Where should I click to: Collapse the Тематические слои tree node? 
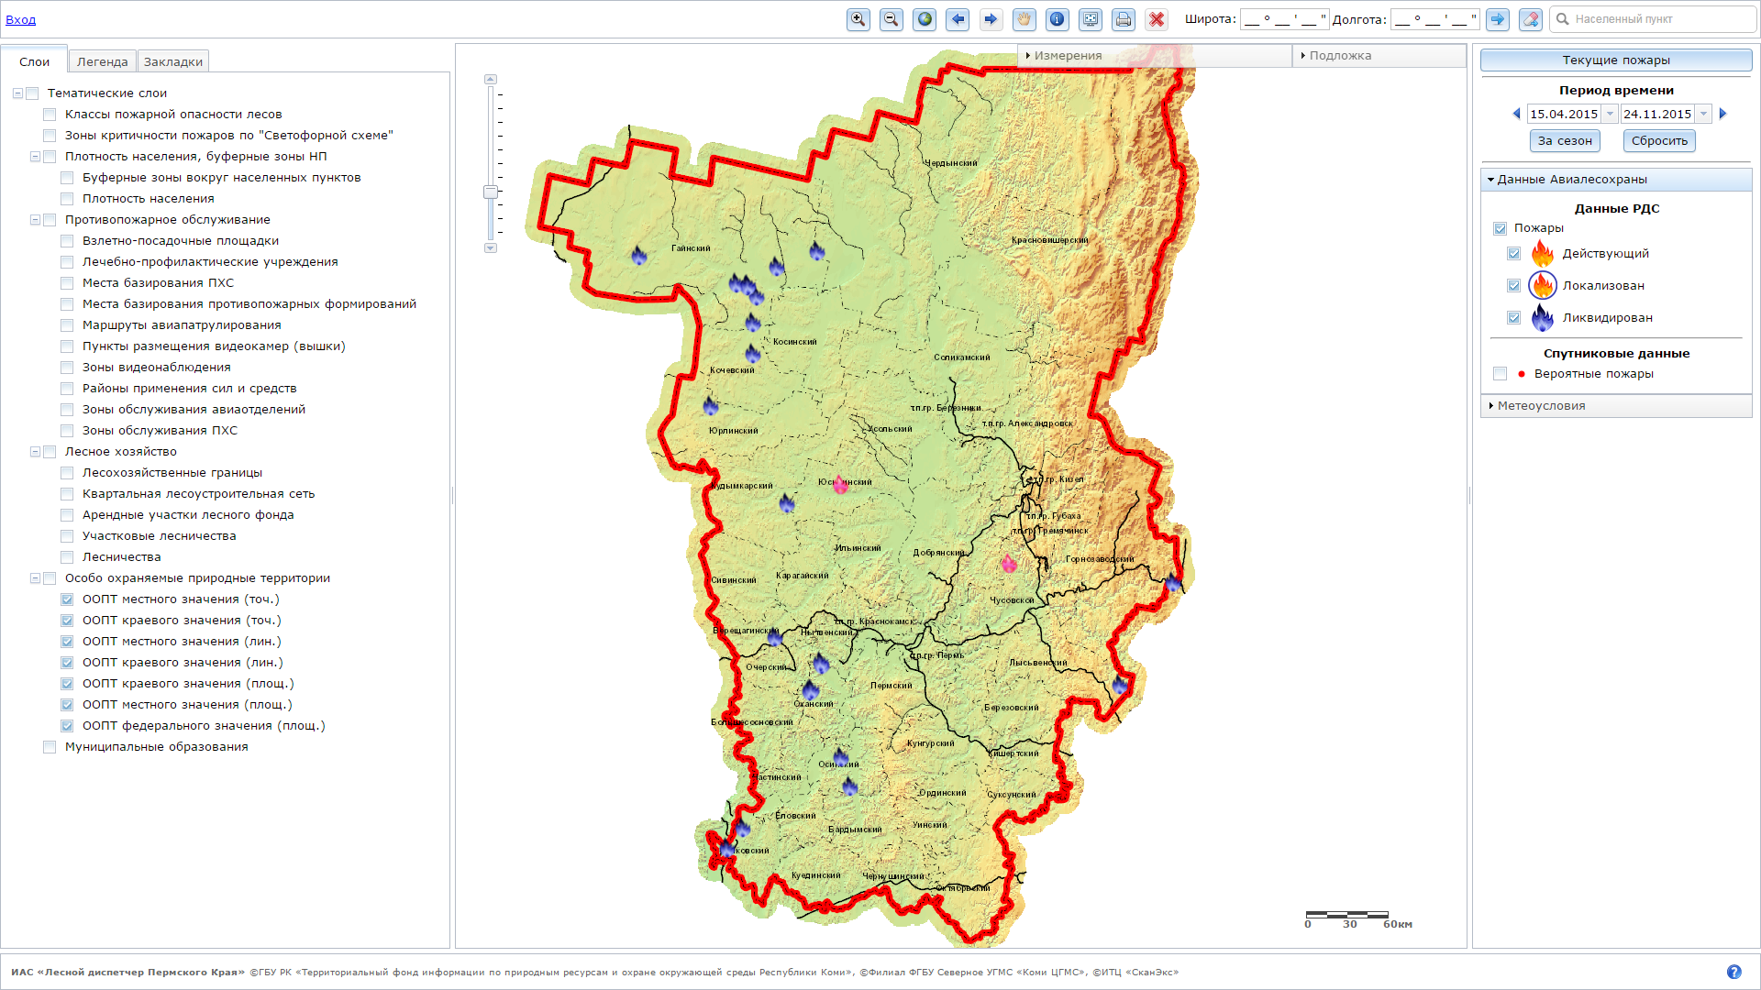(17, 93)
